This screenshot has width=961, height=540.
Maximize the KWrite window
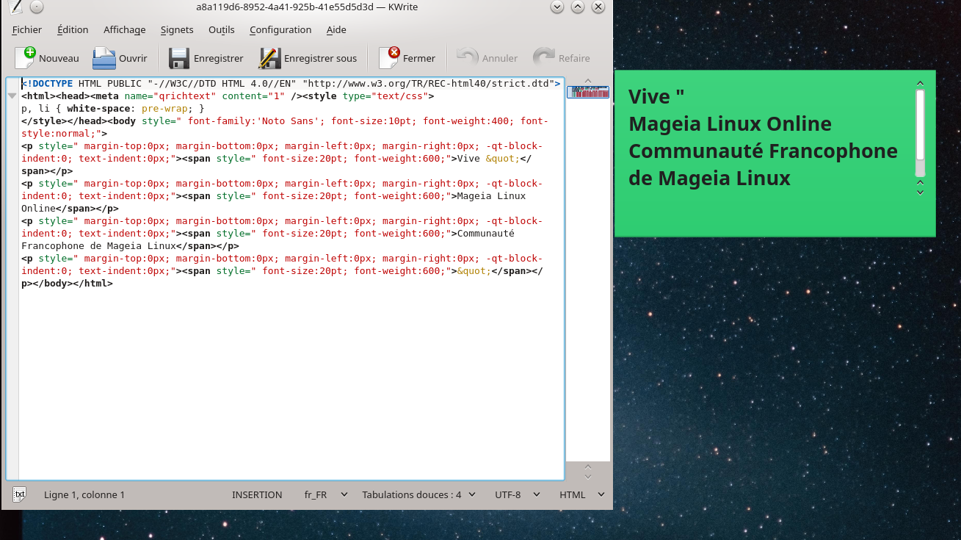click(578, 7)
